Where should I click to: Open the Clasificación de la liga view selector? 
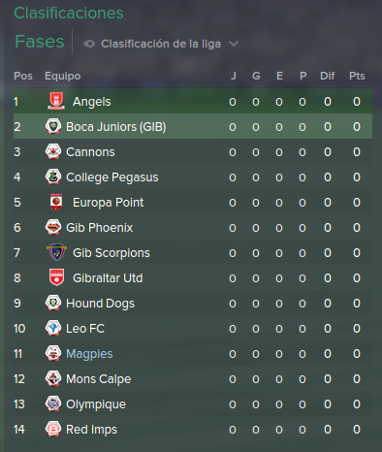click(161, 44)
